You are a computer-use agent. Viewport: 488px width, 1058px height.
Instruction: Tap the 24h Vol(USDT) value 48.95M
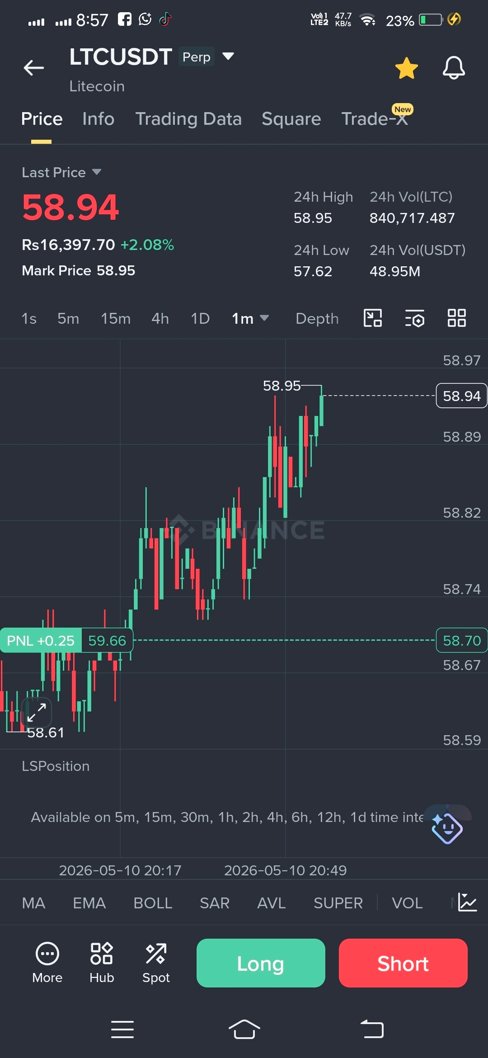click(x=395, y=271)
